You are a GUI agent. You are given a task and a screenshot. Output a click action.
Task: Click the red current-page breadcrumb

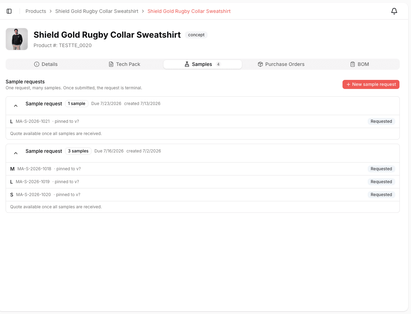point(189,11)
